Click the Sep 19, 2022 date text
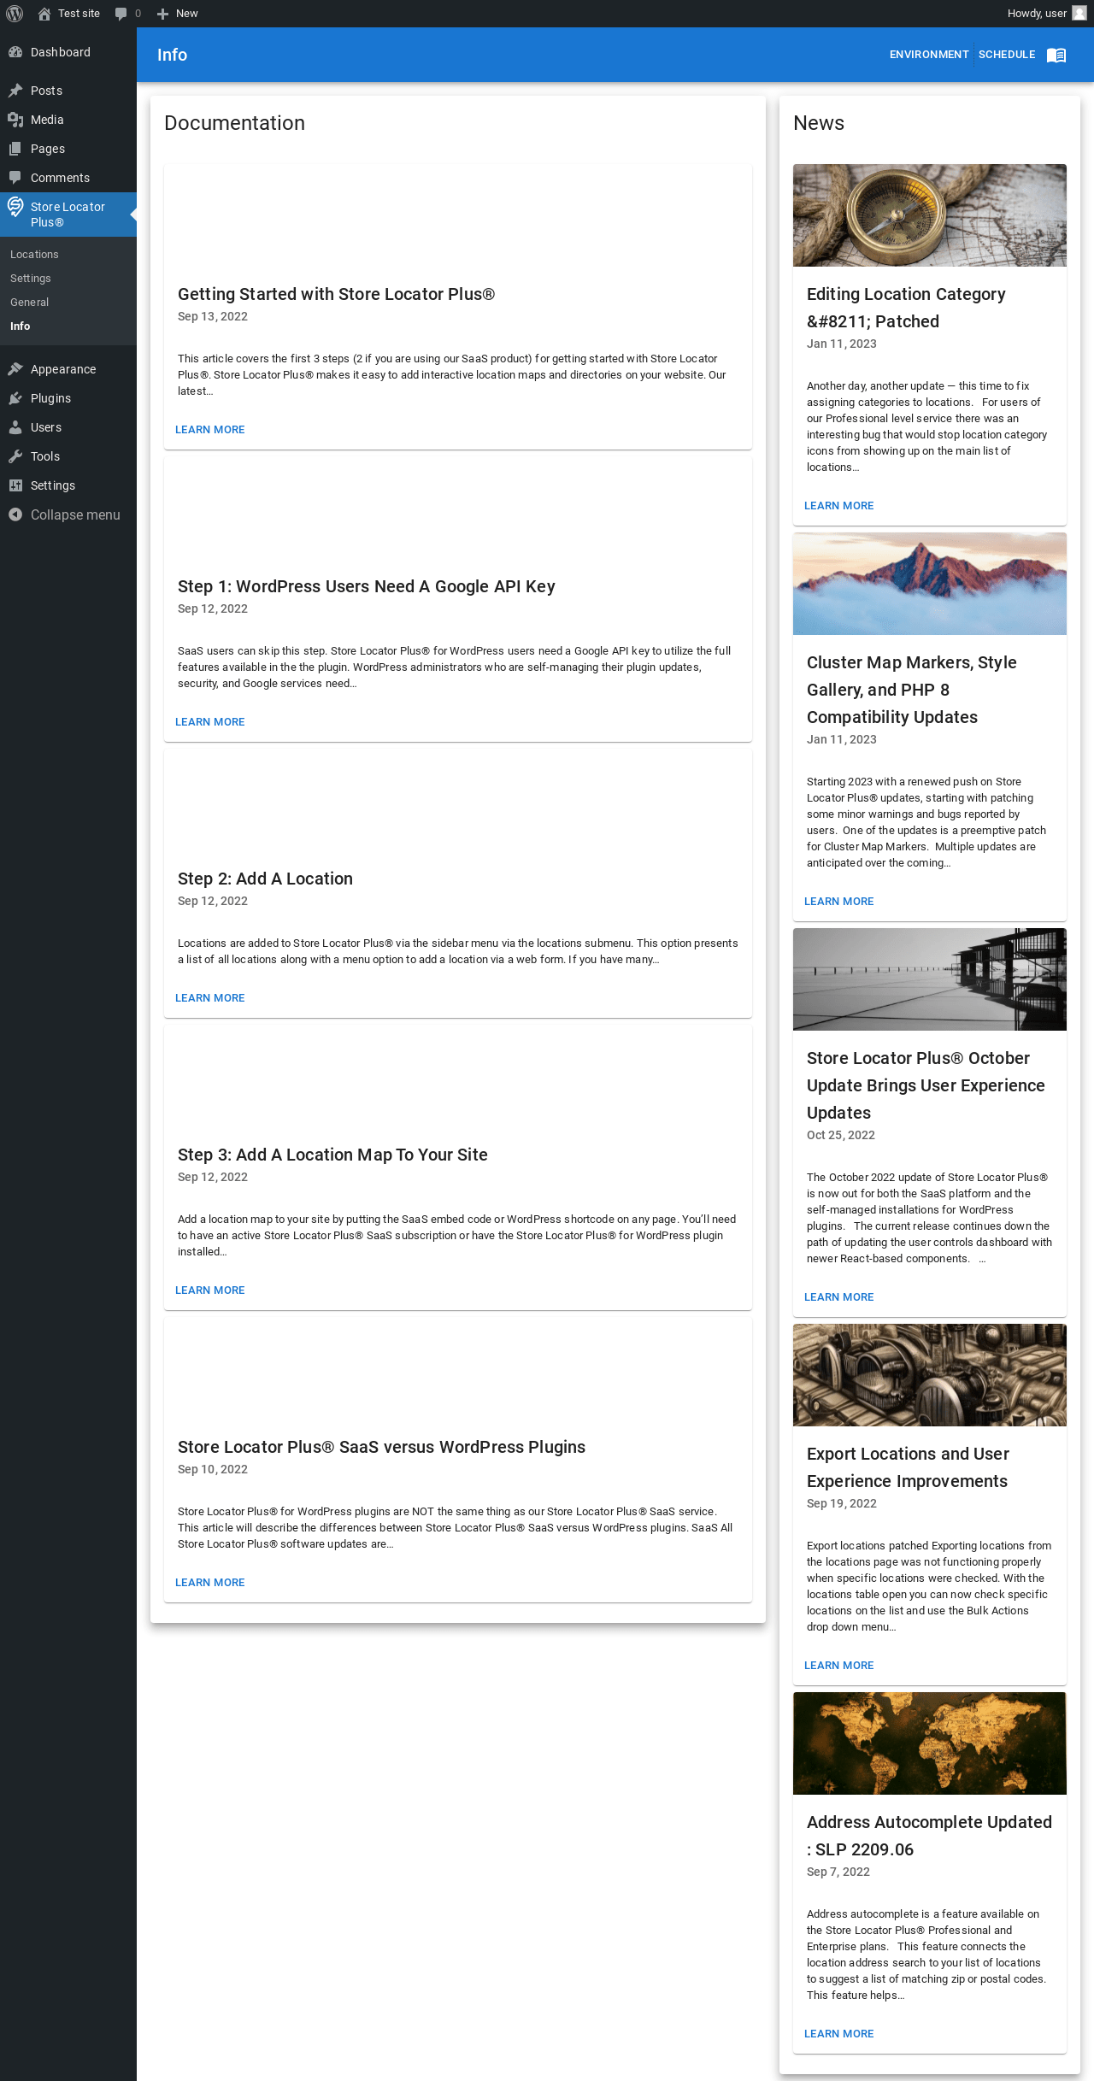 (x=842, y=1504)
